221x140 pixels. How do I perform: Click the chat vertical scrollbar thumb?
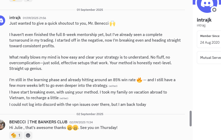click(191, 118)
